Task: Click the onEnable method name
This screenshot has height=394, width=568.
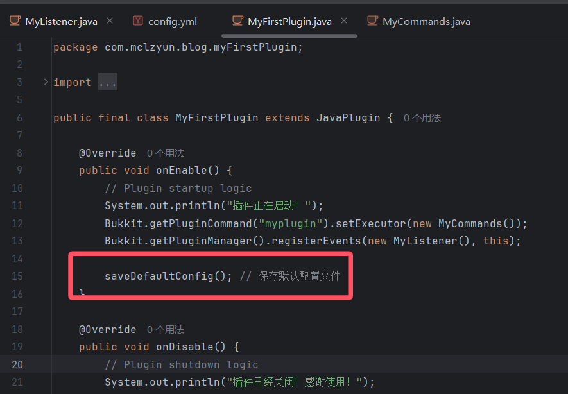Action: pyautogui.click(x=181, y=170)
